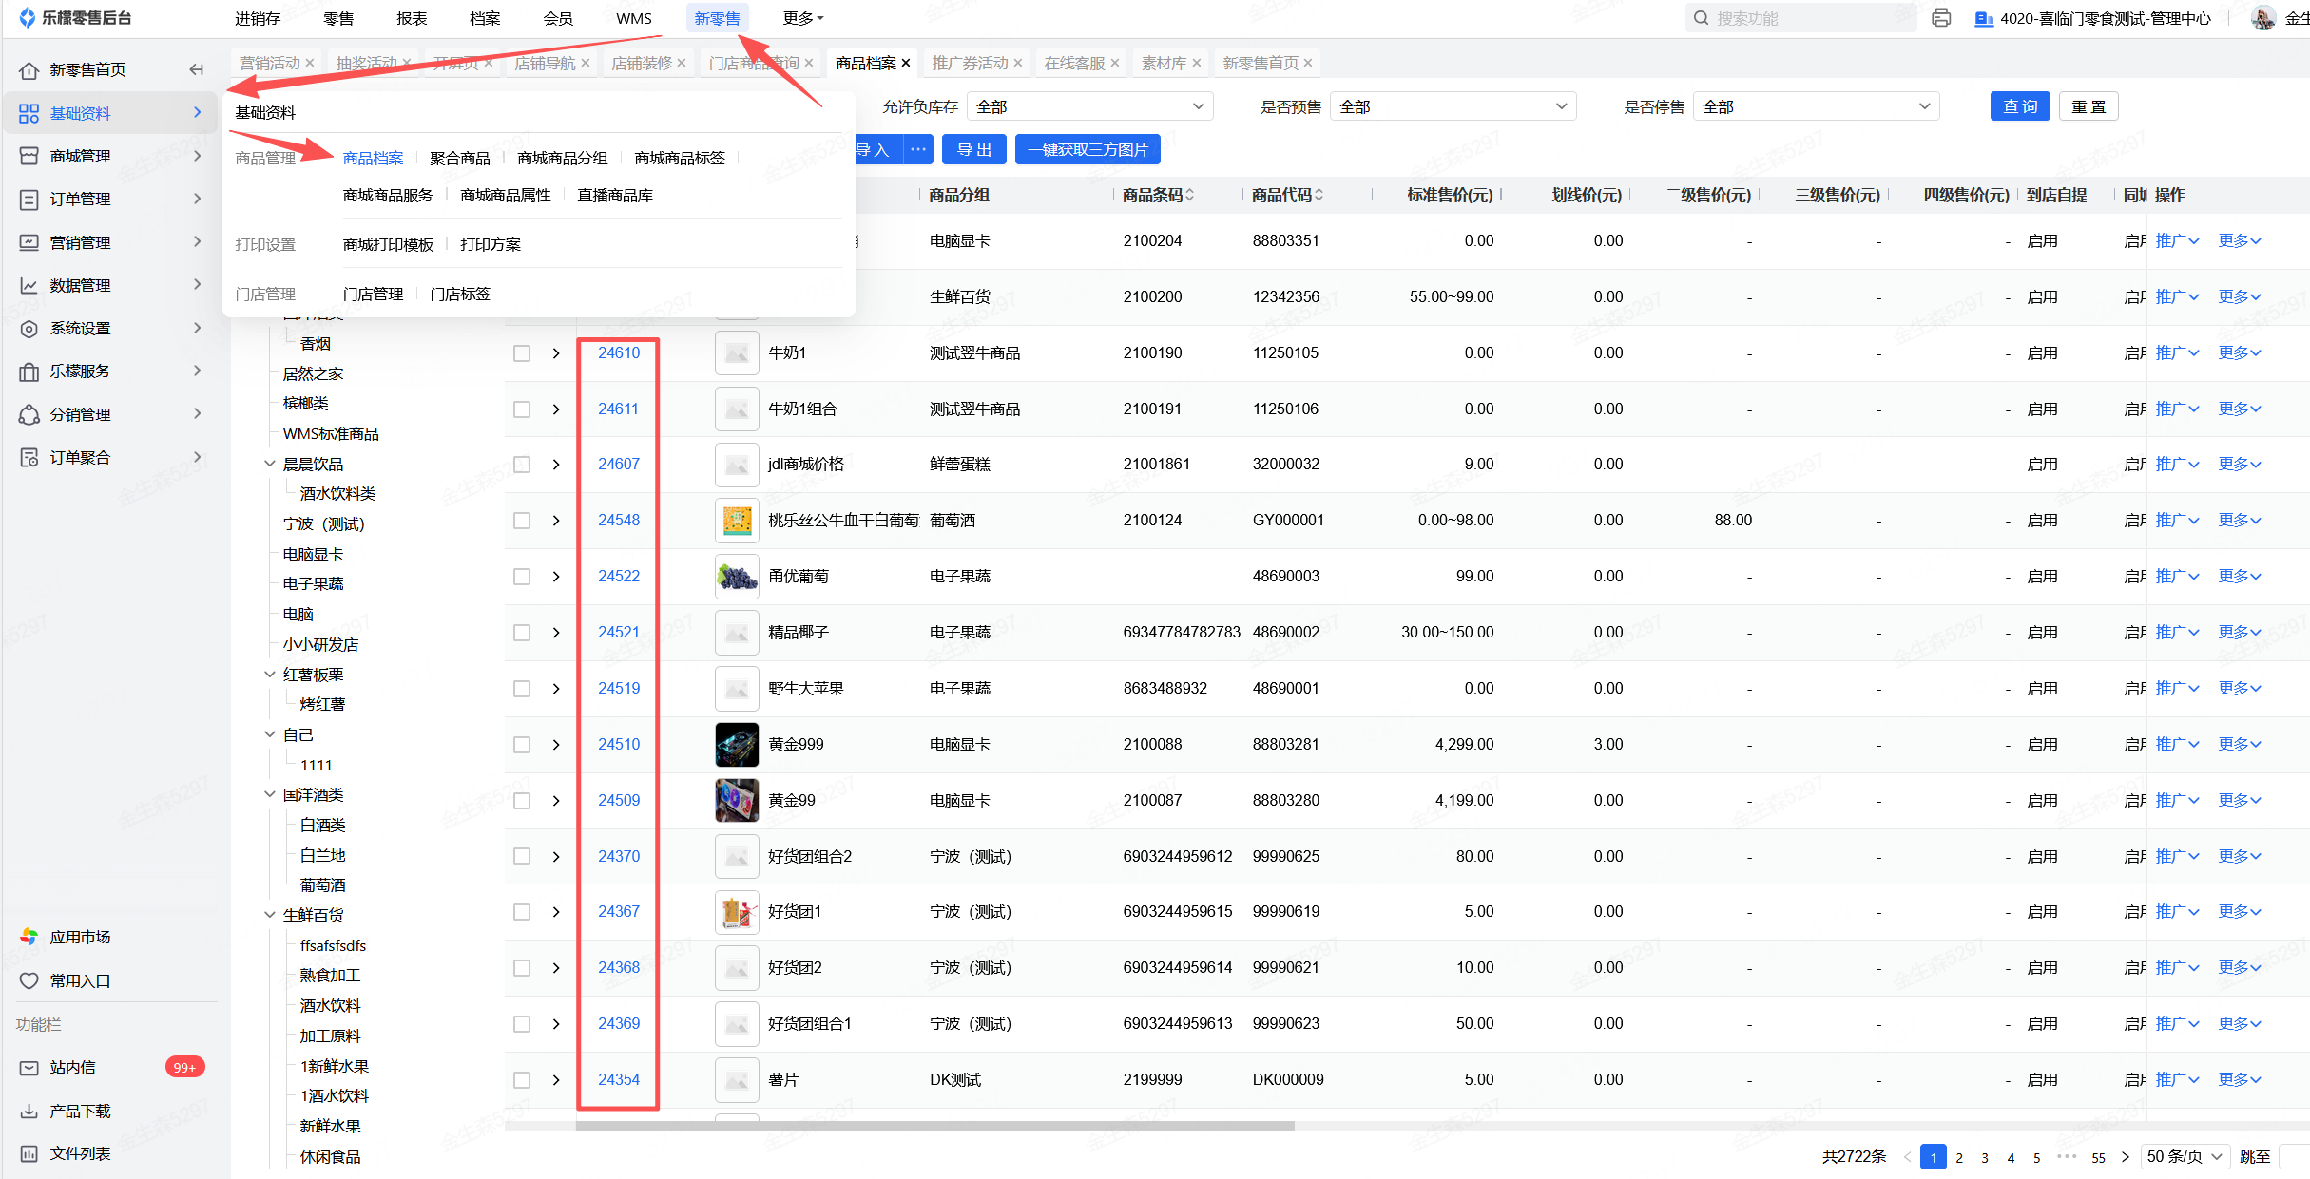The image size is (2310, 1179).
Task: Open 应用市场 app market icon
Action: (x=29, y=937)
